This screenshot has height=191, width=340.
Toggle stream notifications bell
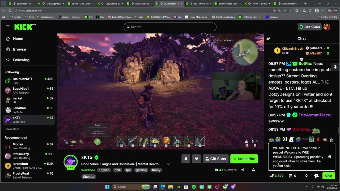[x=186, y=159]
